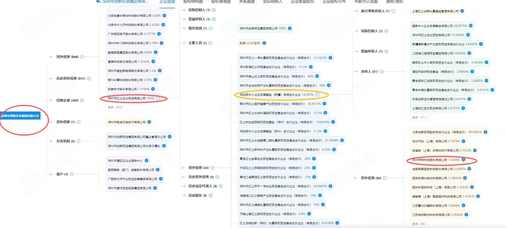Click 更多 (955) under investments list
Viewport: 506px width, 228px height.
click(x=116, y=107)
